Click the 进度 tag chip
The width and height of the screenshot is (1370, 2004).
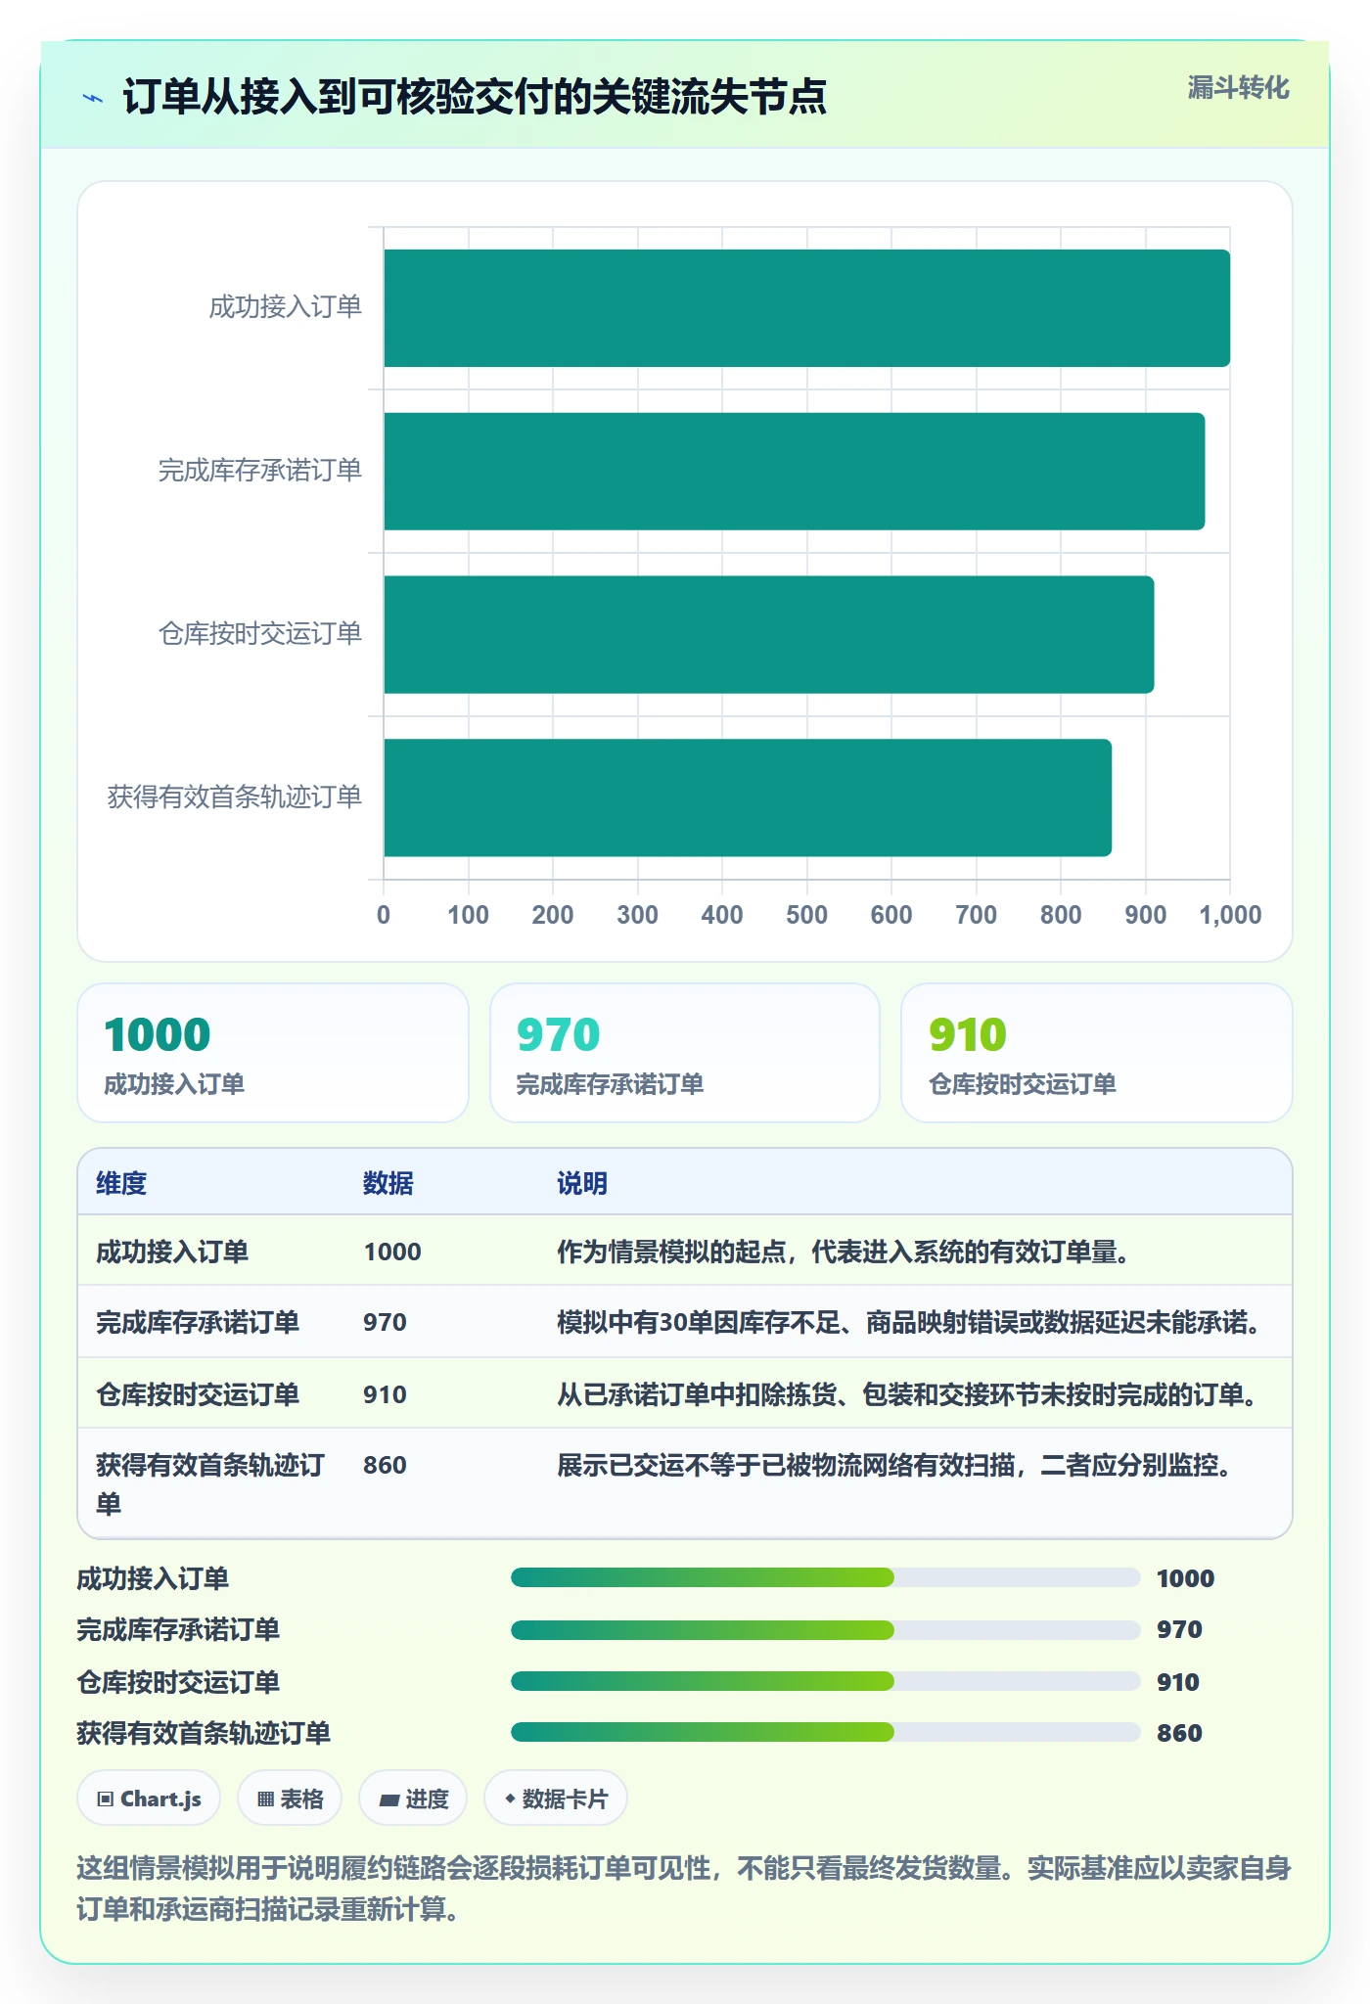pyautogui.click(x=413, y=1799)
